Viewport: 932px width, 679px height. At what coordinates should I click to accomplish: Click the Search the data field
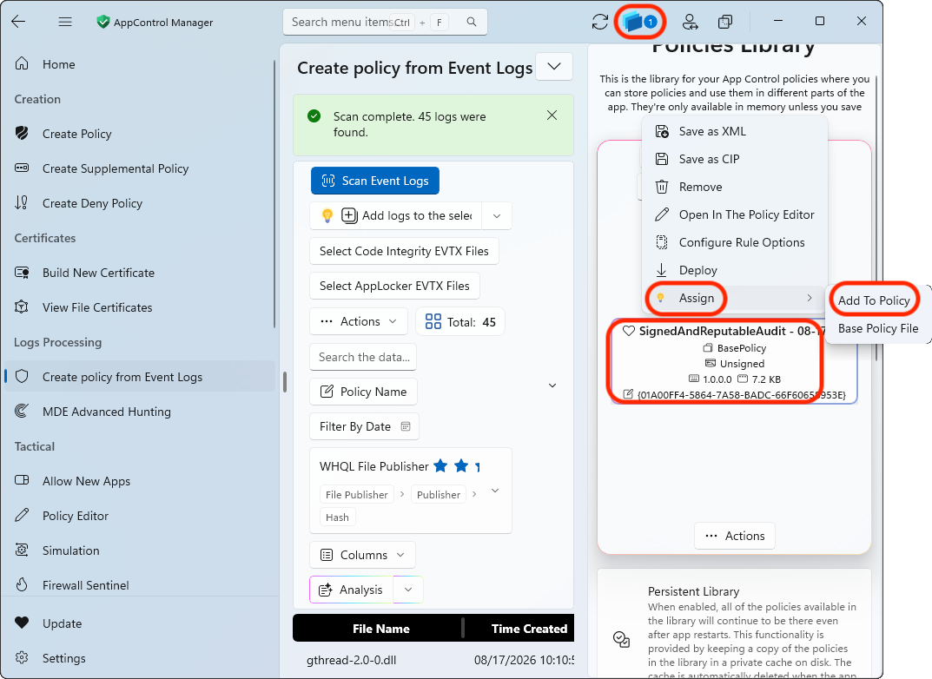pos(363,357)
